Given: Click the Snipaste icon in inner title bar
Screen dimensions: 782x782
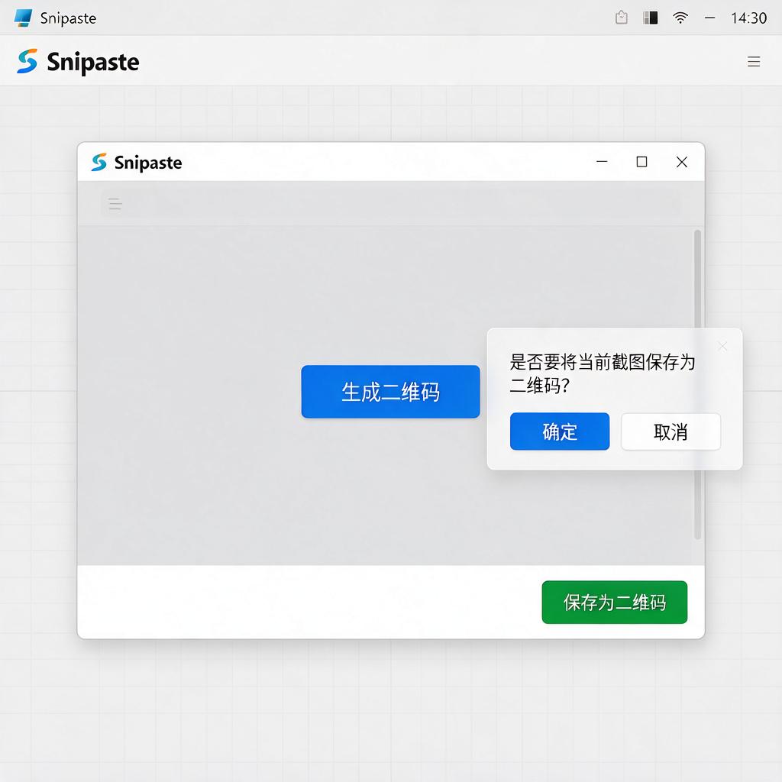Looking at the screenshot, I should point(99,162).
